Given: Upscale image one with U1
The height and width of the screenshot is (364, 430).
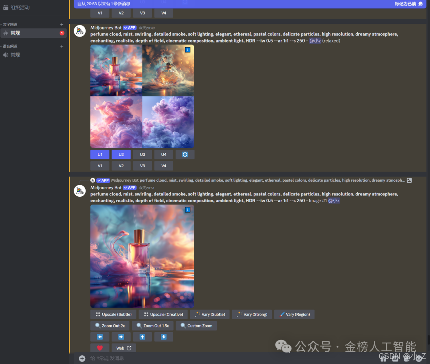Looking at the screenshot, I should pyautogui.click(x=100, y=155).
